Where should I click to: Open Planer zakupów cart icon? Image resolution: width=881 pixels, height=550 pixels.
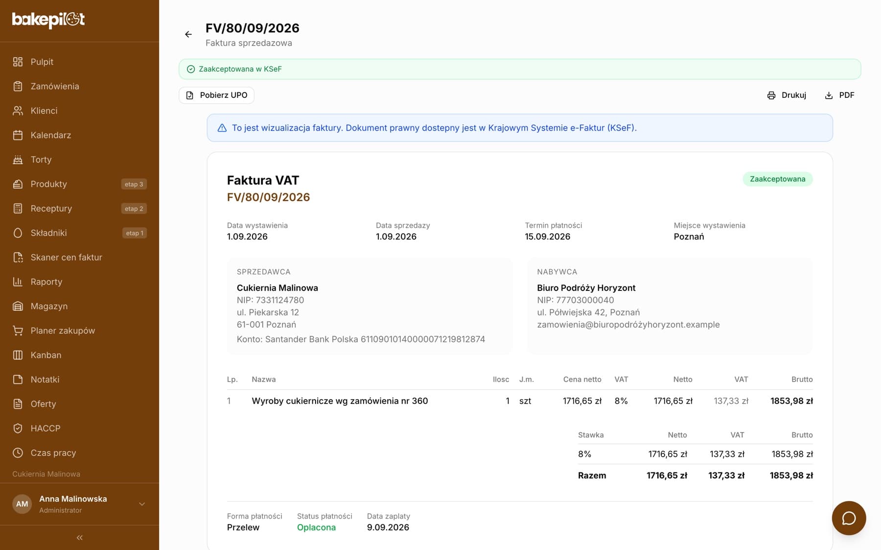(18, 330)
